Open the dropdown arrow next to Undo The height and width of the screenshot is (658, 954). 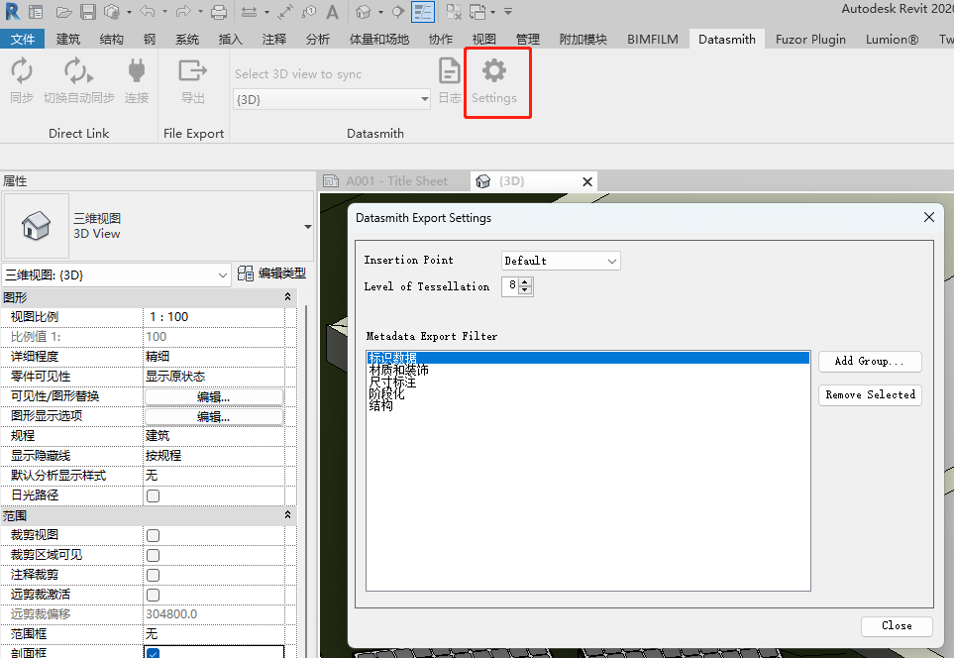(x=164, y=12)
